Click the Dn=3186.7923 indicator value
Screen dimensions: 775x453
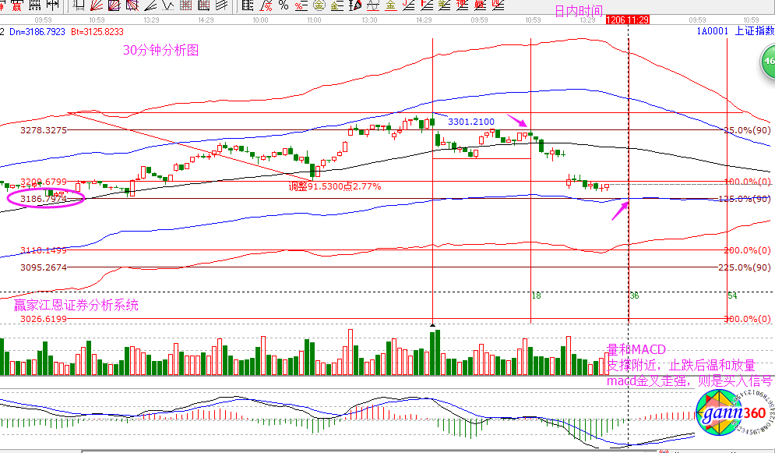point(37,32)
